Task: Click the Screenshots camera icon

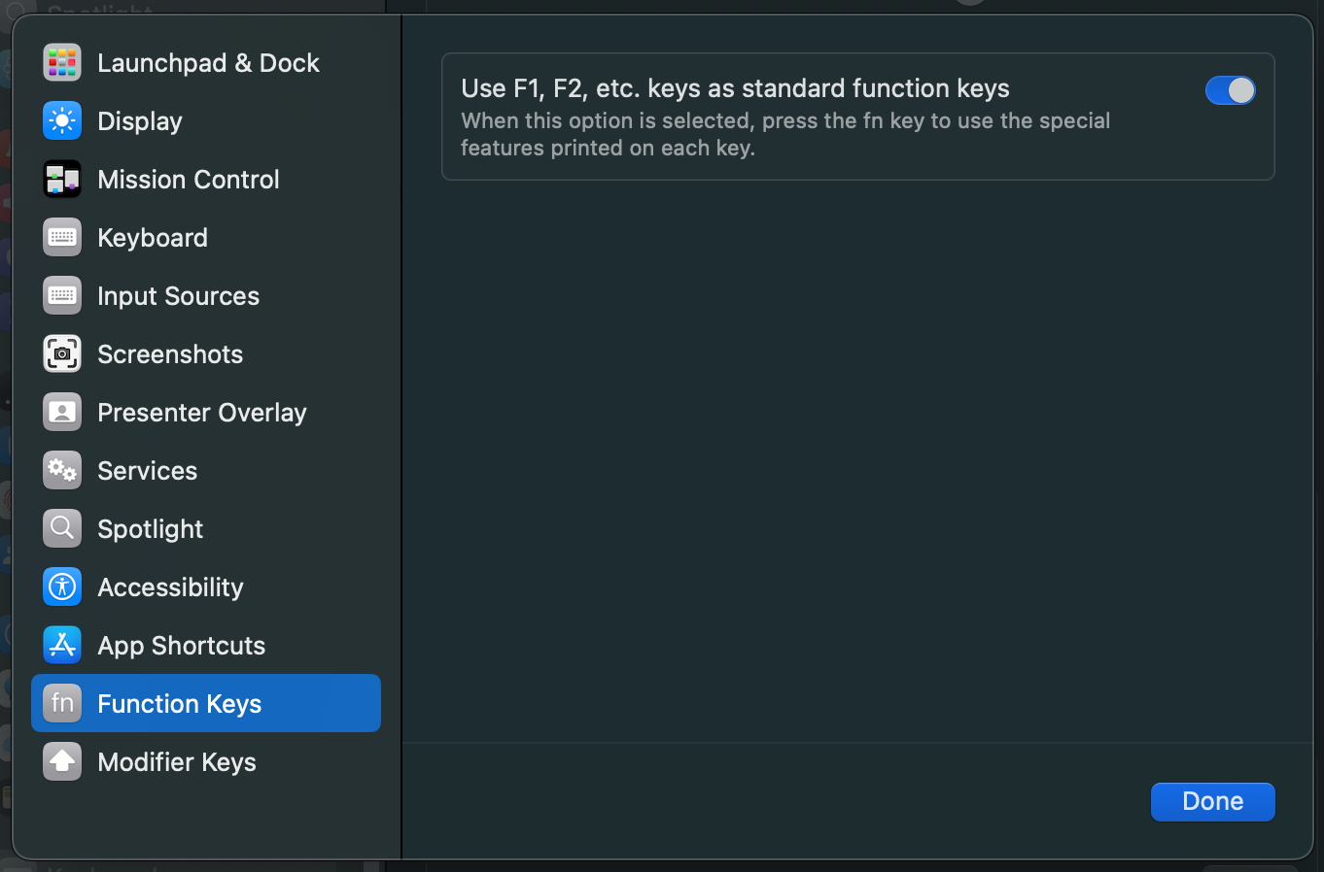Action: (x=62, y=354)
